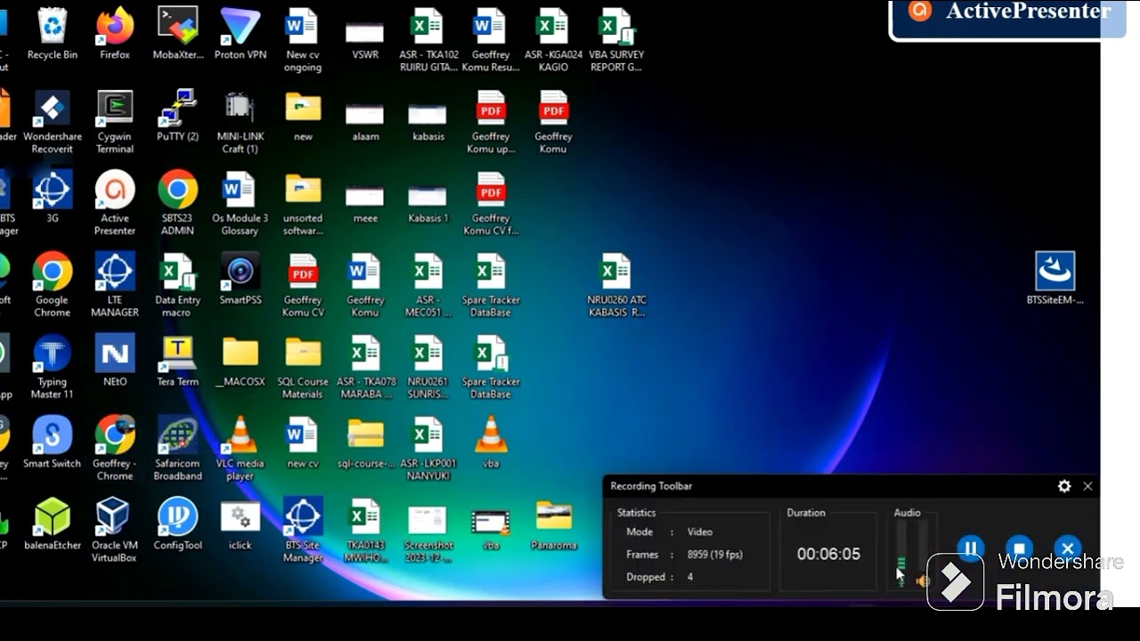The width and height of the screenshot is (1140, 641).
Task: Select the iclick desktop icon
Action: pos(240,525)
